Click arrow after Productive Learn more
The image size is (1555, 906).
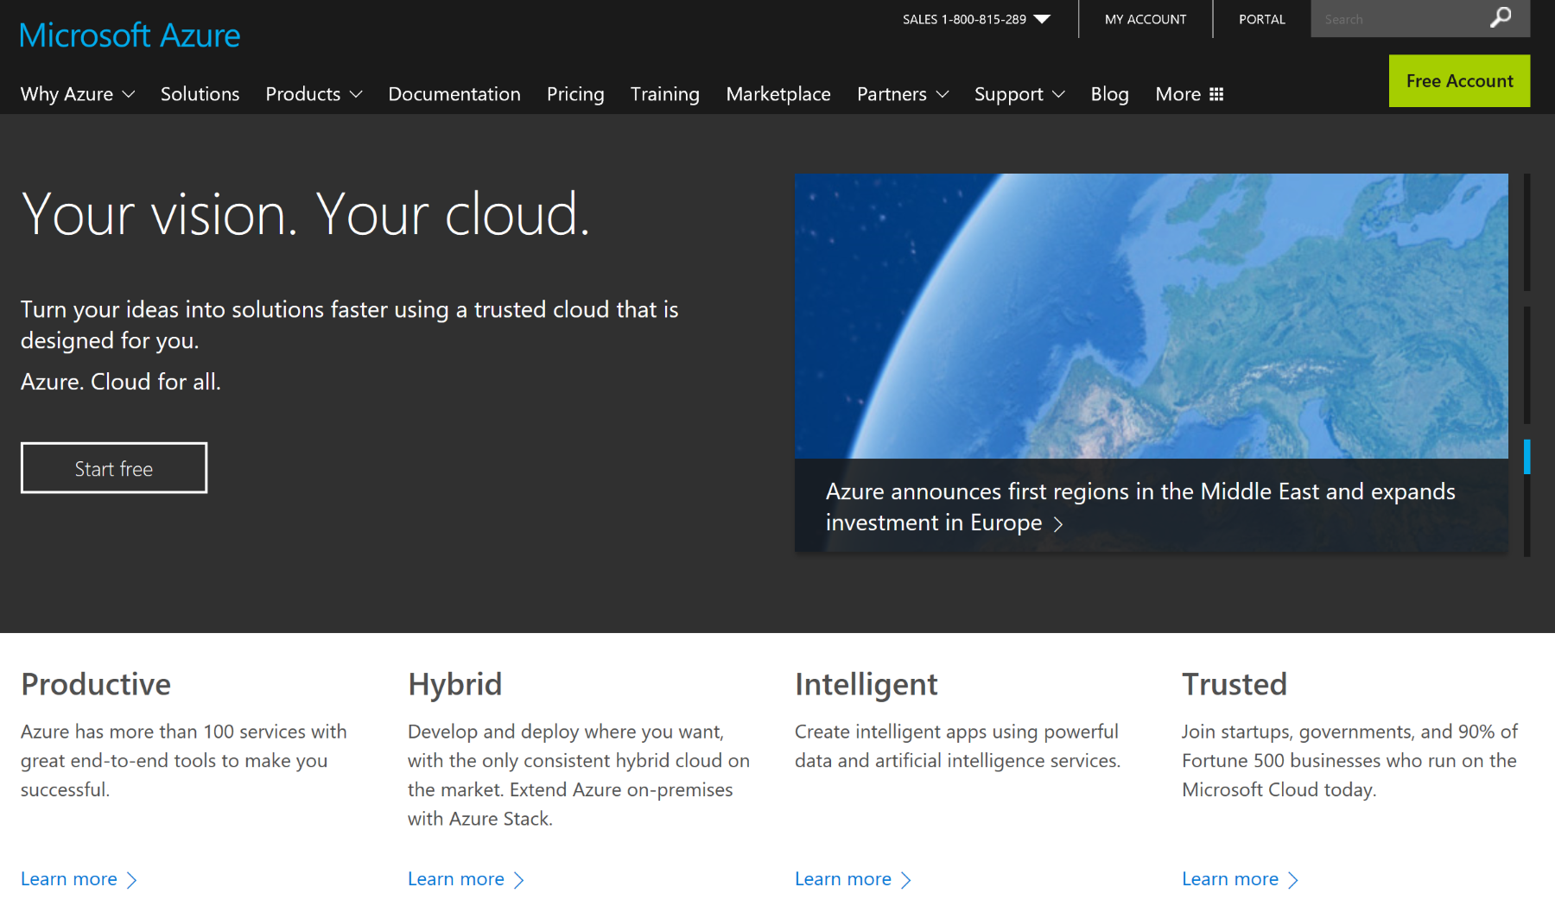point(132,880)
